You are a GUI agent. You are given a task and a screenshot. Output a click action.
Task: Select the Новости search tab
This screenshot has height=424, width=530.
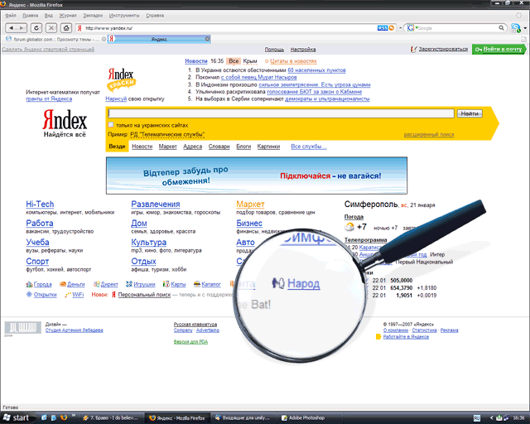pyautogui.click(x=142, y=147)
